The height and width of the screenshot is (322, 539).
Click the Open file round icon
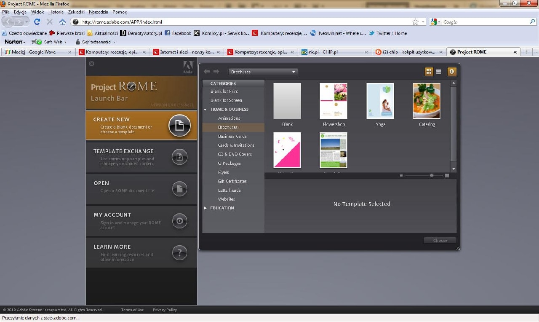(180, 189)
